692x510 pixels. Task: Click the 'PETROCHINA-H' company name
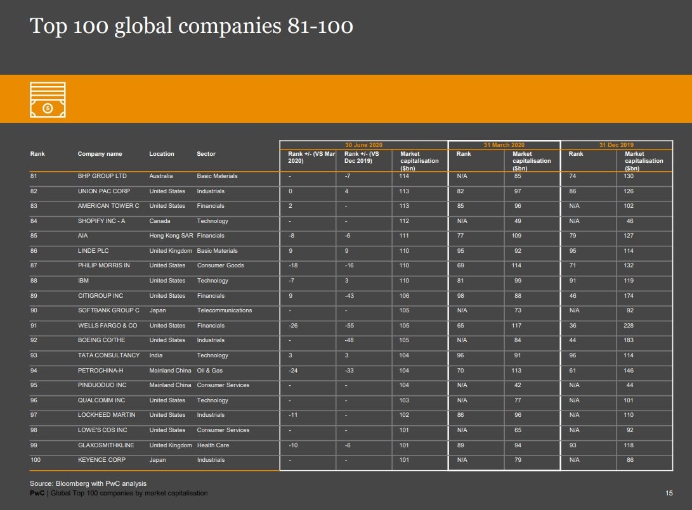101,370
